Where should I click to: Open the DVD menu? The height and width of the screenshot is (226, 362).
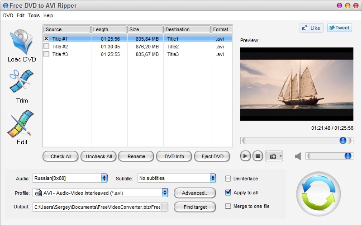(8, 15)
